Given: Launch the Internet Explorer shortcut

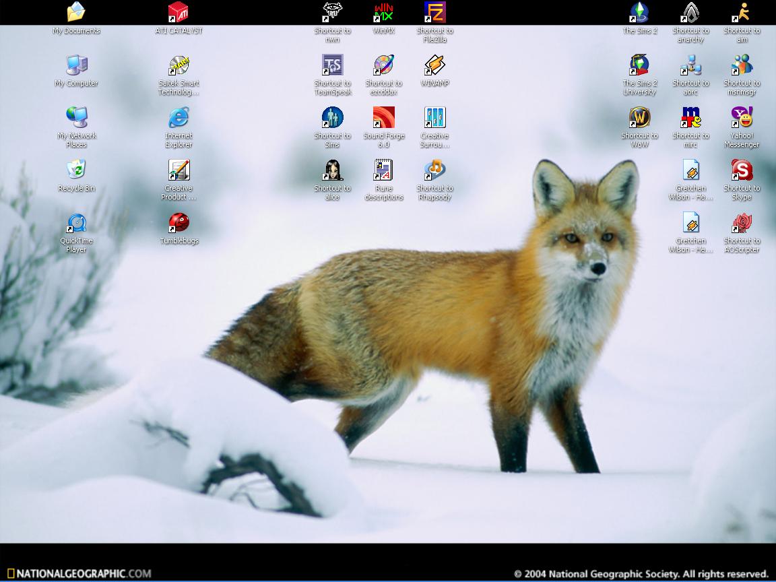Looking at the screenshot, I should 179,118.
